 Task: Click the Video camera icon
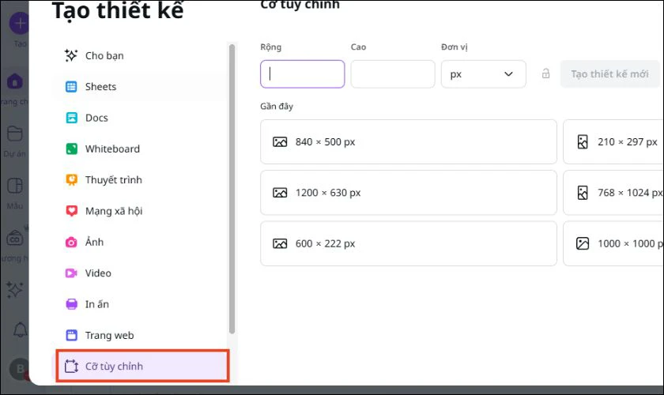71,273
